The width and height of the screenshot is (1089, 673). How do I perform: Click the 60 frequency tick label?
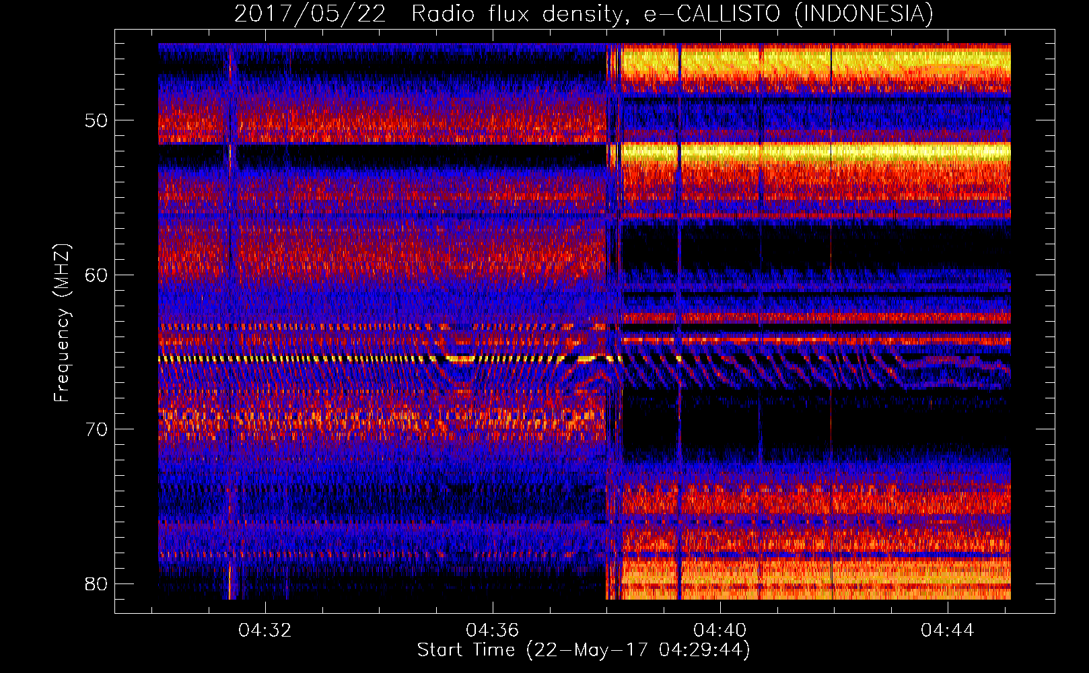(96, 275)
